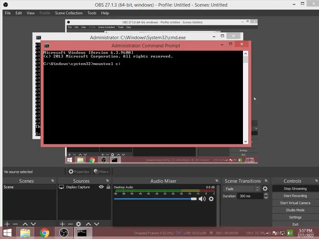Image resolution: width=319 pixels, height=239 pixels.
Task: Open source Properties button
Action: tap(79, 172)
